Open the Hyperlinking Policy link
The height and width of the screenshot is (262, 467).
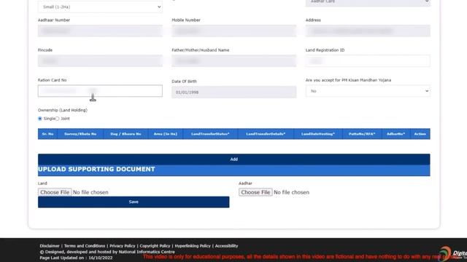(193, 246)
